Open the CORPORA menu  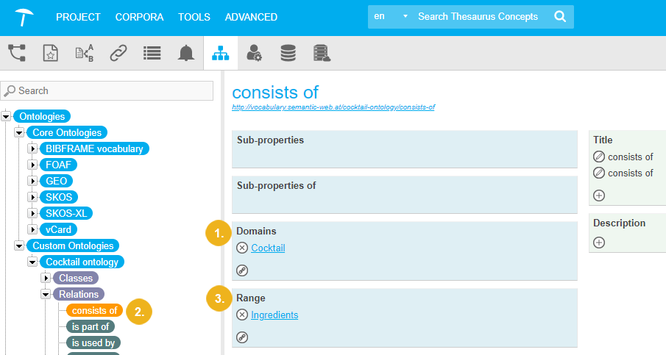(140, 17)
